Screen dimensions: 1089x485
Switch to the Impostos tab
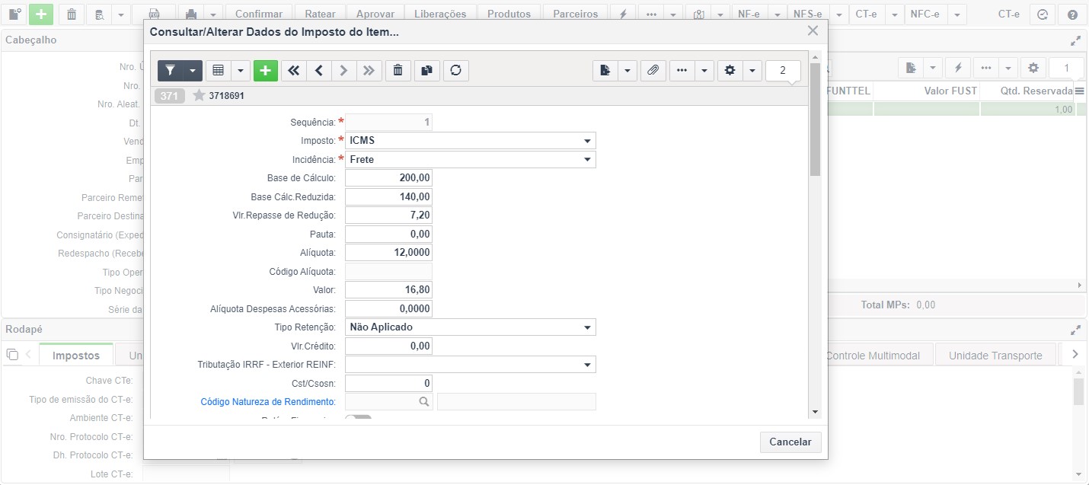[76, 356]
